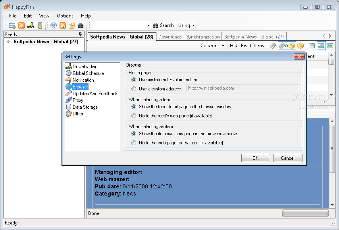Select 'Show the feed detail page' radio
Viewport: 339px width, 230px height.
[x=134, y=107]
